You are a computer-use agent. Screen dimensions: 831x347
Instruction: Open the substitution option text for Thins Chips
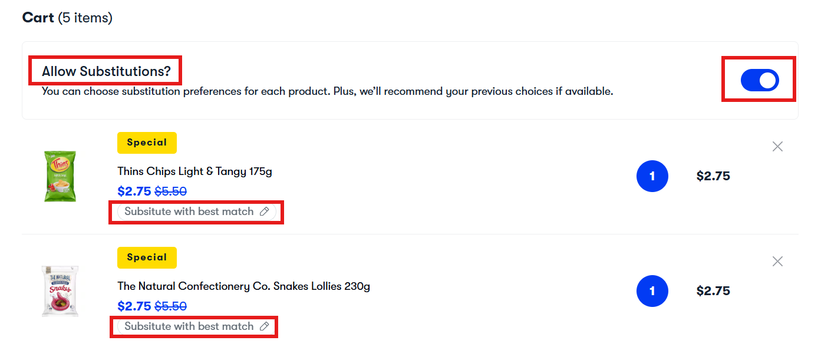coord(189,211)
